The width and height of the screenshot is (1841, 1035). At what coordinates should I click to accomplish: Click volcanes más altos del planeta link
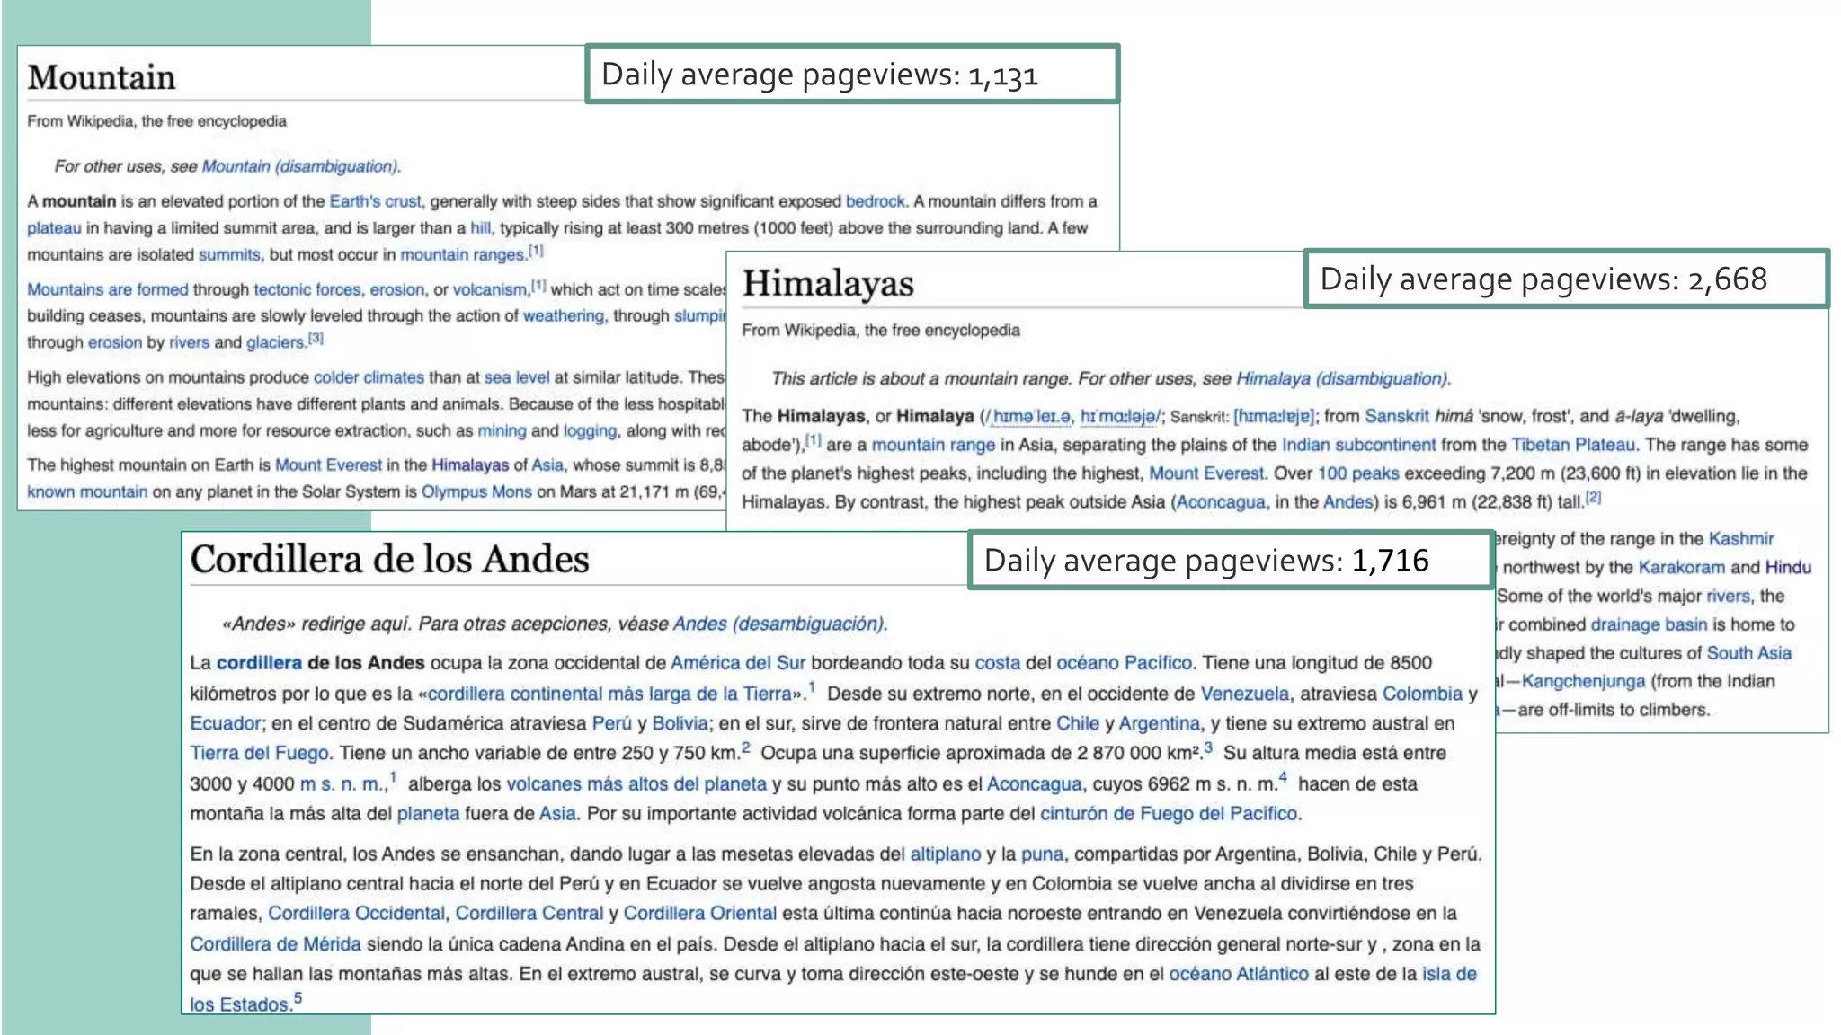tap(636, 783)
